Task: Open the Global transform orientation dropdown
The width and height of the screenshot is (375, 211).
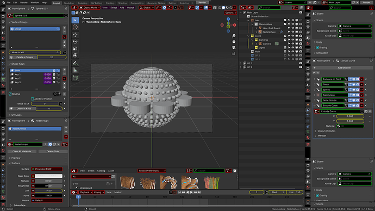Action: (x=146, y=8)
